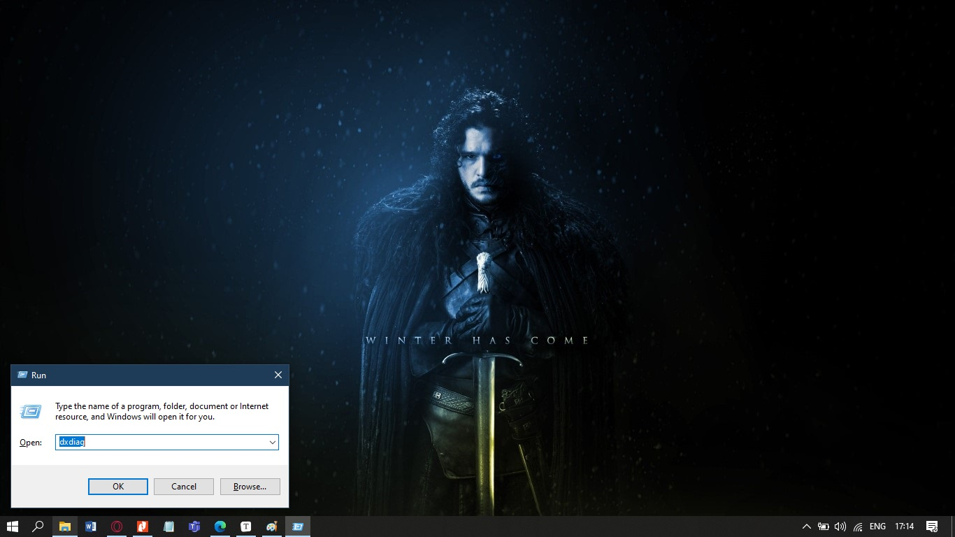
Task: Open the Action Center notifications
Action: 932,527
